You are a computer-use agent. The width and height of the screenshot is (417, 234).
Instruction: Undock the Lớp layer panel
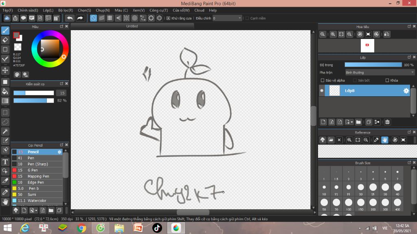(409, 57)
